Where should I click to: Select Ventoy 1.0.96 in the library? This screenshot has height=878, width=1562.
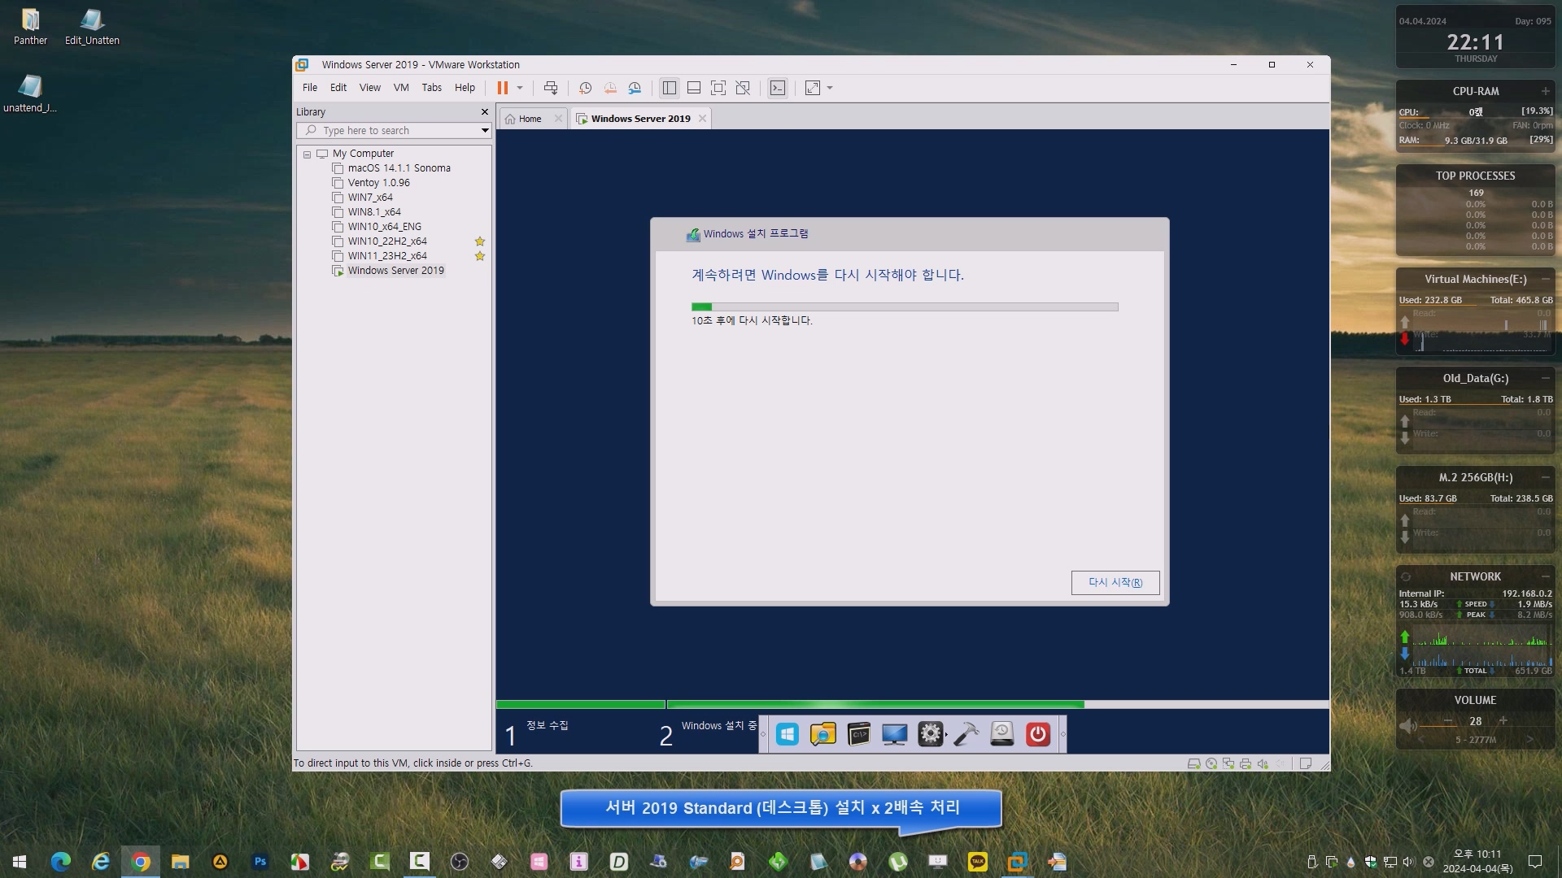click(378, 183)
